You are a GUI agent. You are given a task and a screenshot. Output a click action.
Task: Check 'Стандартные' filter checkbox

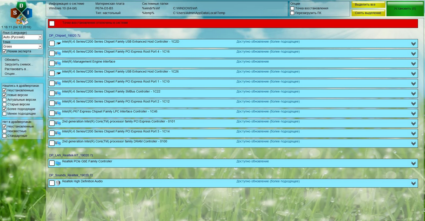(x=4, y=136)
